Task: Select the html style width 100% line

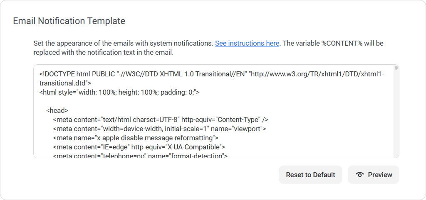Action: pyautogui.click(x=119, y=92)
